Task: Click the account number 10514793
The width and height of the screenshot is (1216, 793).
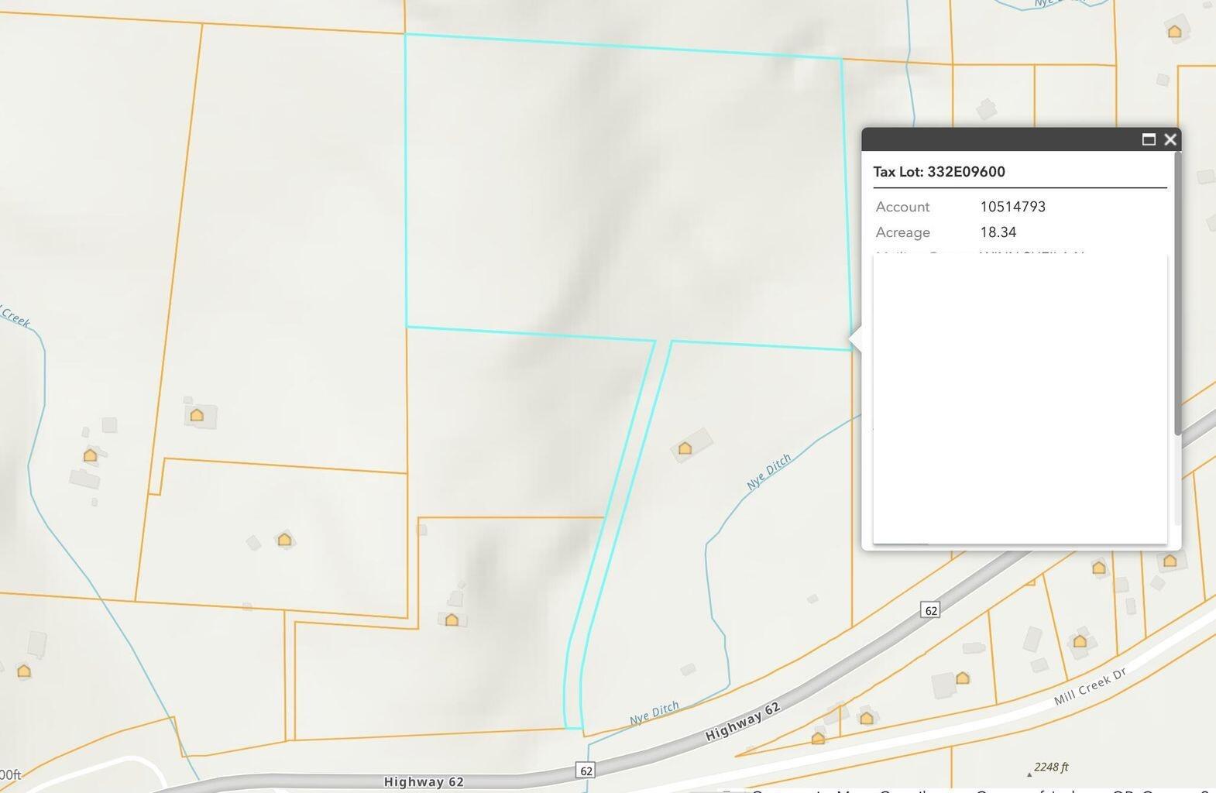Action: click(x=1012, y=207)
